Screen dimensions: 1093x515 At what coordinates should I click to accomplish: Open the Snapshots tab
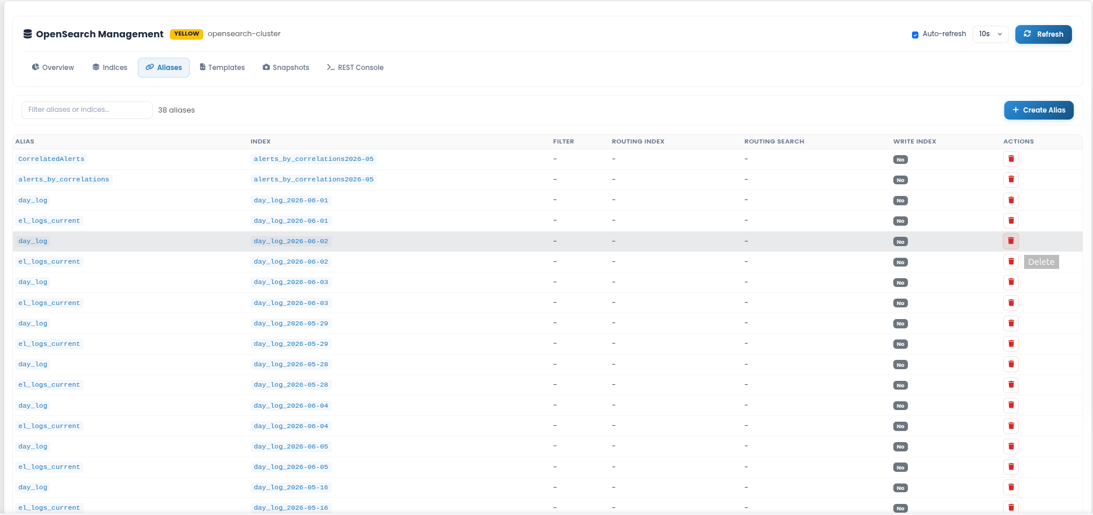[x=286, y=68]
